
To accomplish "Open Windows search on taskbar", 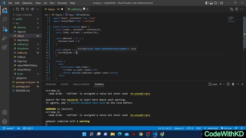I will click(91, 134).
